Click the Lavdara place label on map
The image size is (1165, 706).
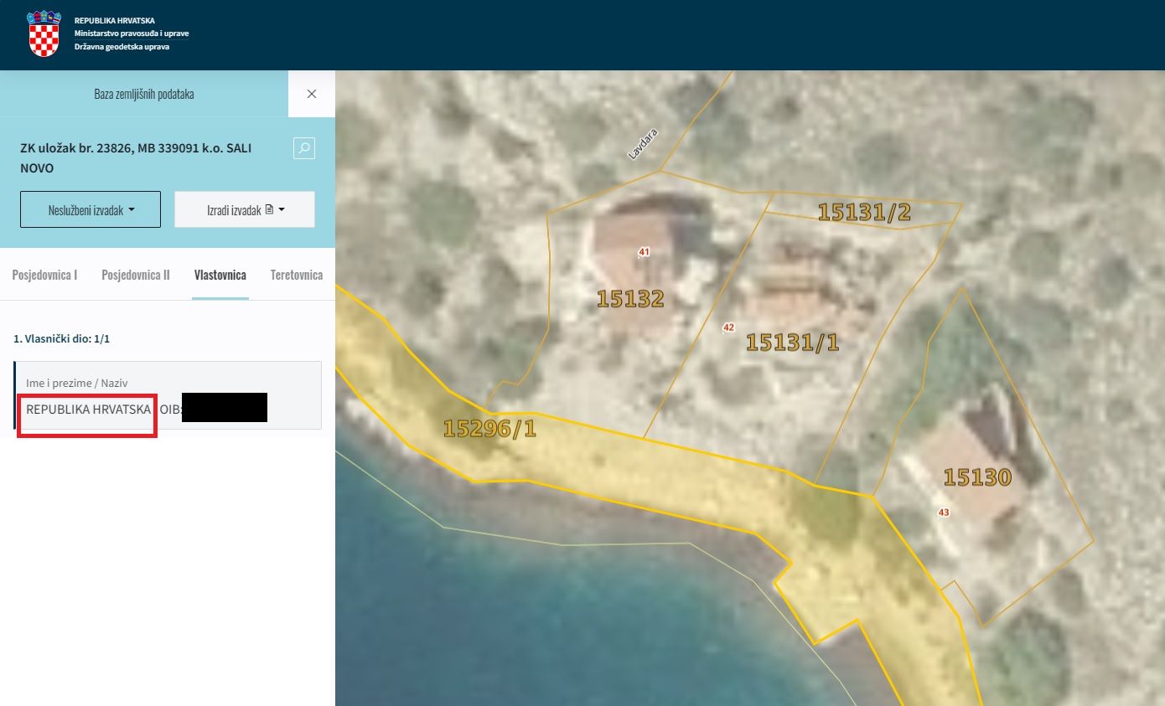[643, 143]
